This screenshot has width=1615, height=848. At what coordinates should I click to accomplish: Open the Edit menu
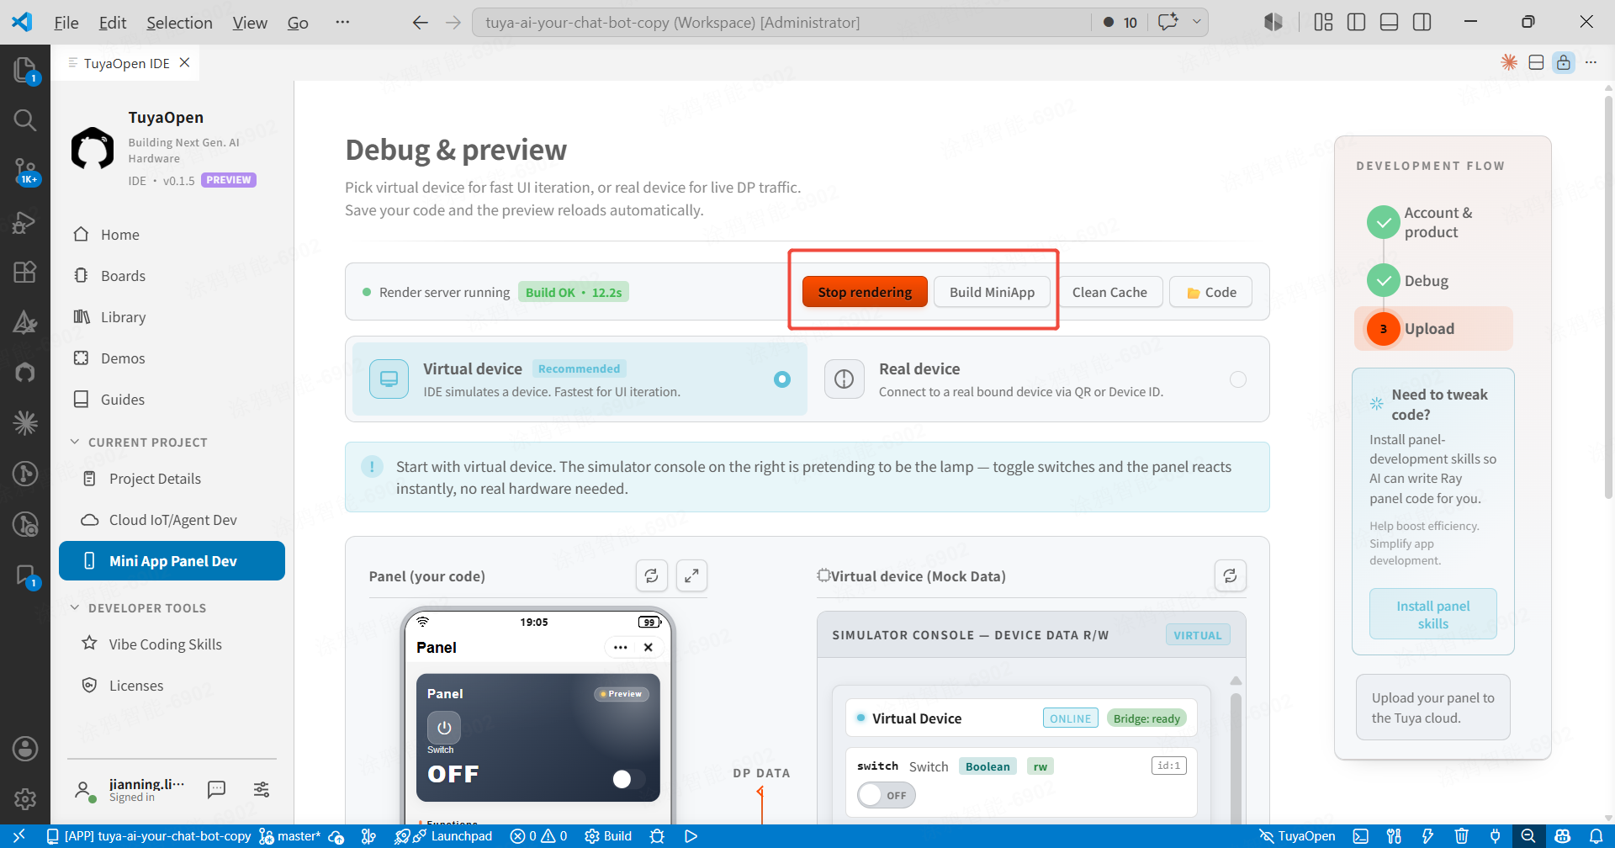[113, 22]
